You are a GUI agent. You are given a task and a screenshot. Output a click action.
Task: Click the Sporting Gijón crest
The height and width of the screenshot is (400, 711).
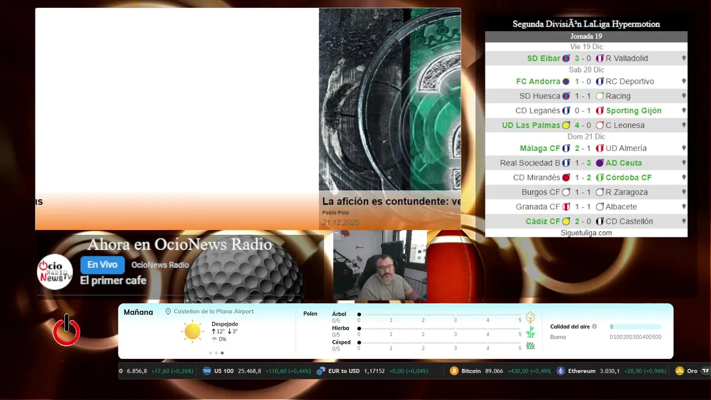600,111
